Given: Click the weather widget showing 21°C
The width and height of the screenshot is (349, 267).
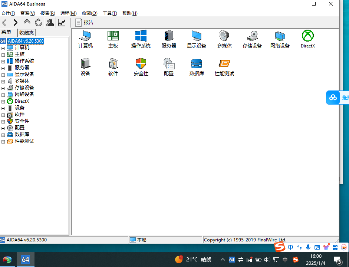Looking at the screenshot, I should click(193, 260).
